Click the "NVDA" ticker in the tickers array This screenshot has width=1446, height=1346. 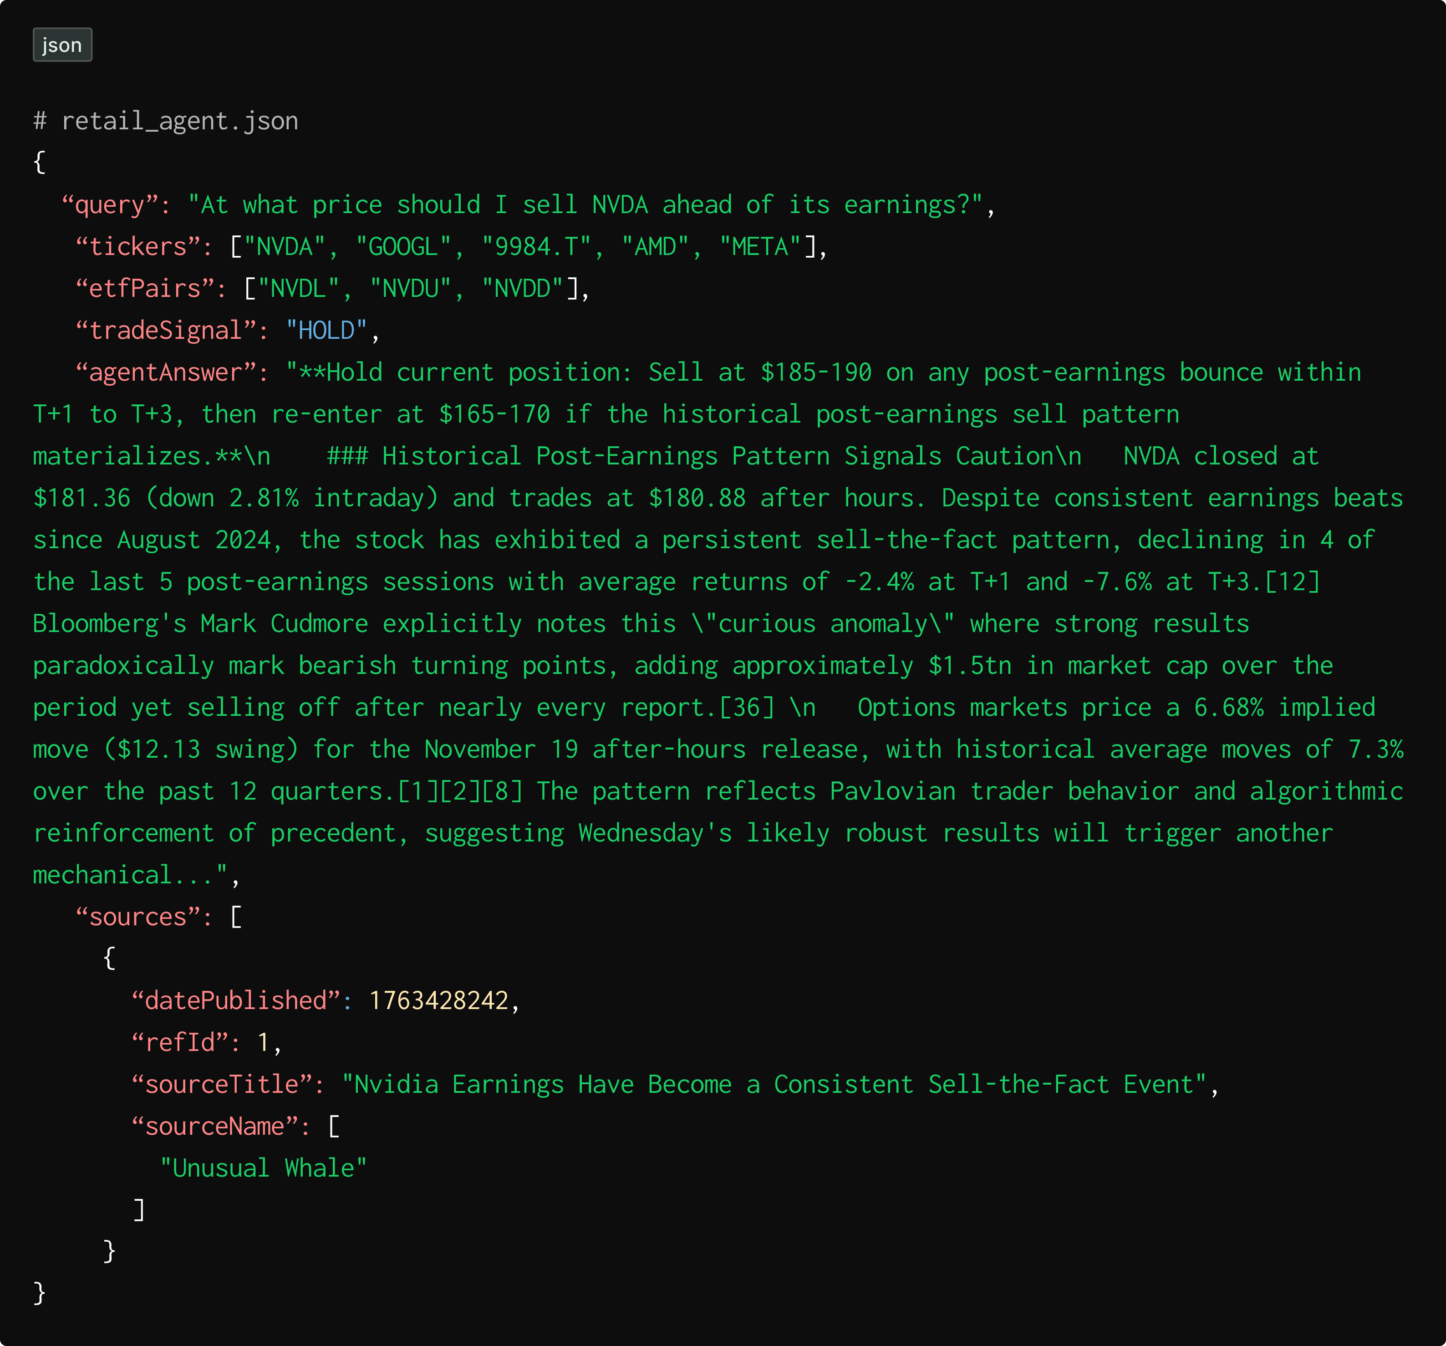pyautogui.click(x=285, y=247)
